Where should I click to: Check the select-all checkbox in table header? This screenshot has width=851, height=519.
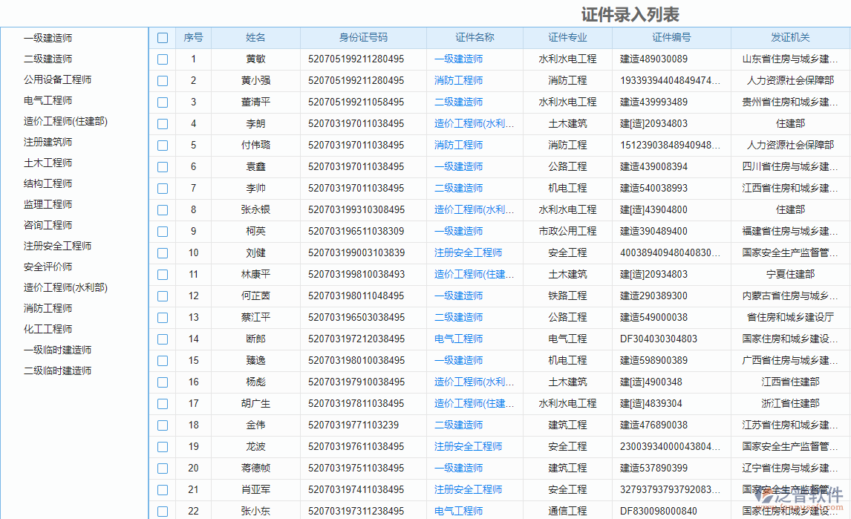[x=162, y=37]
